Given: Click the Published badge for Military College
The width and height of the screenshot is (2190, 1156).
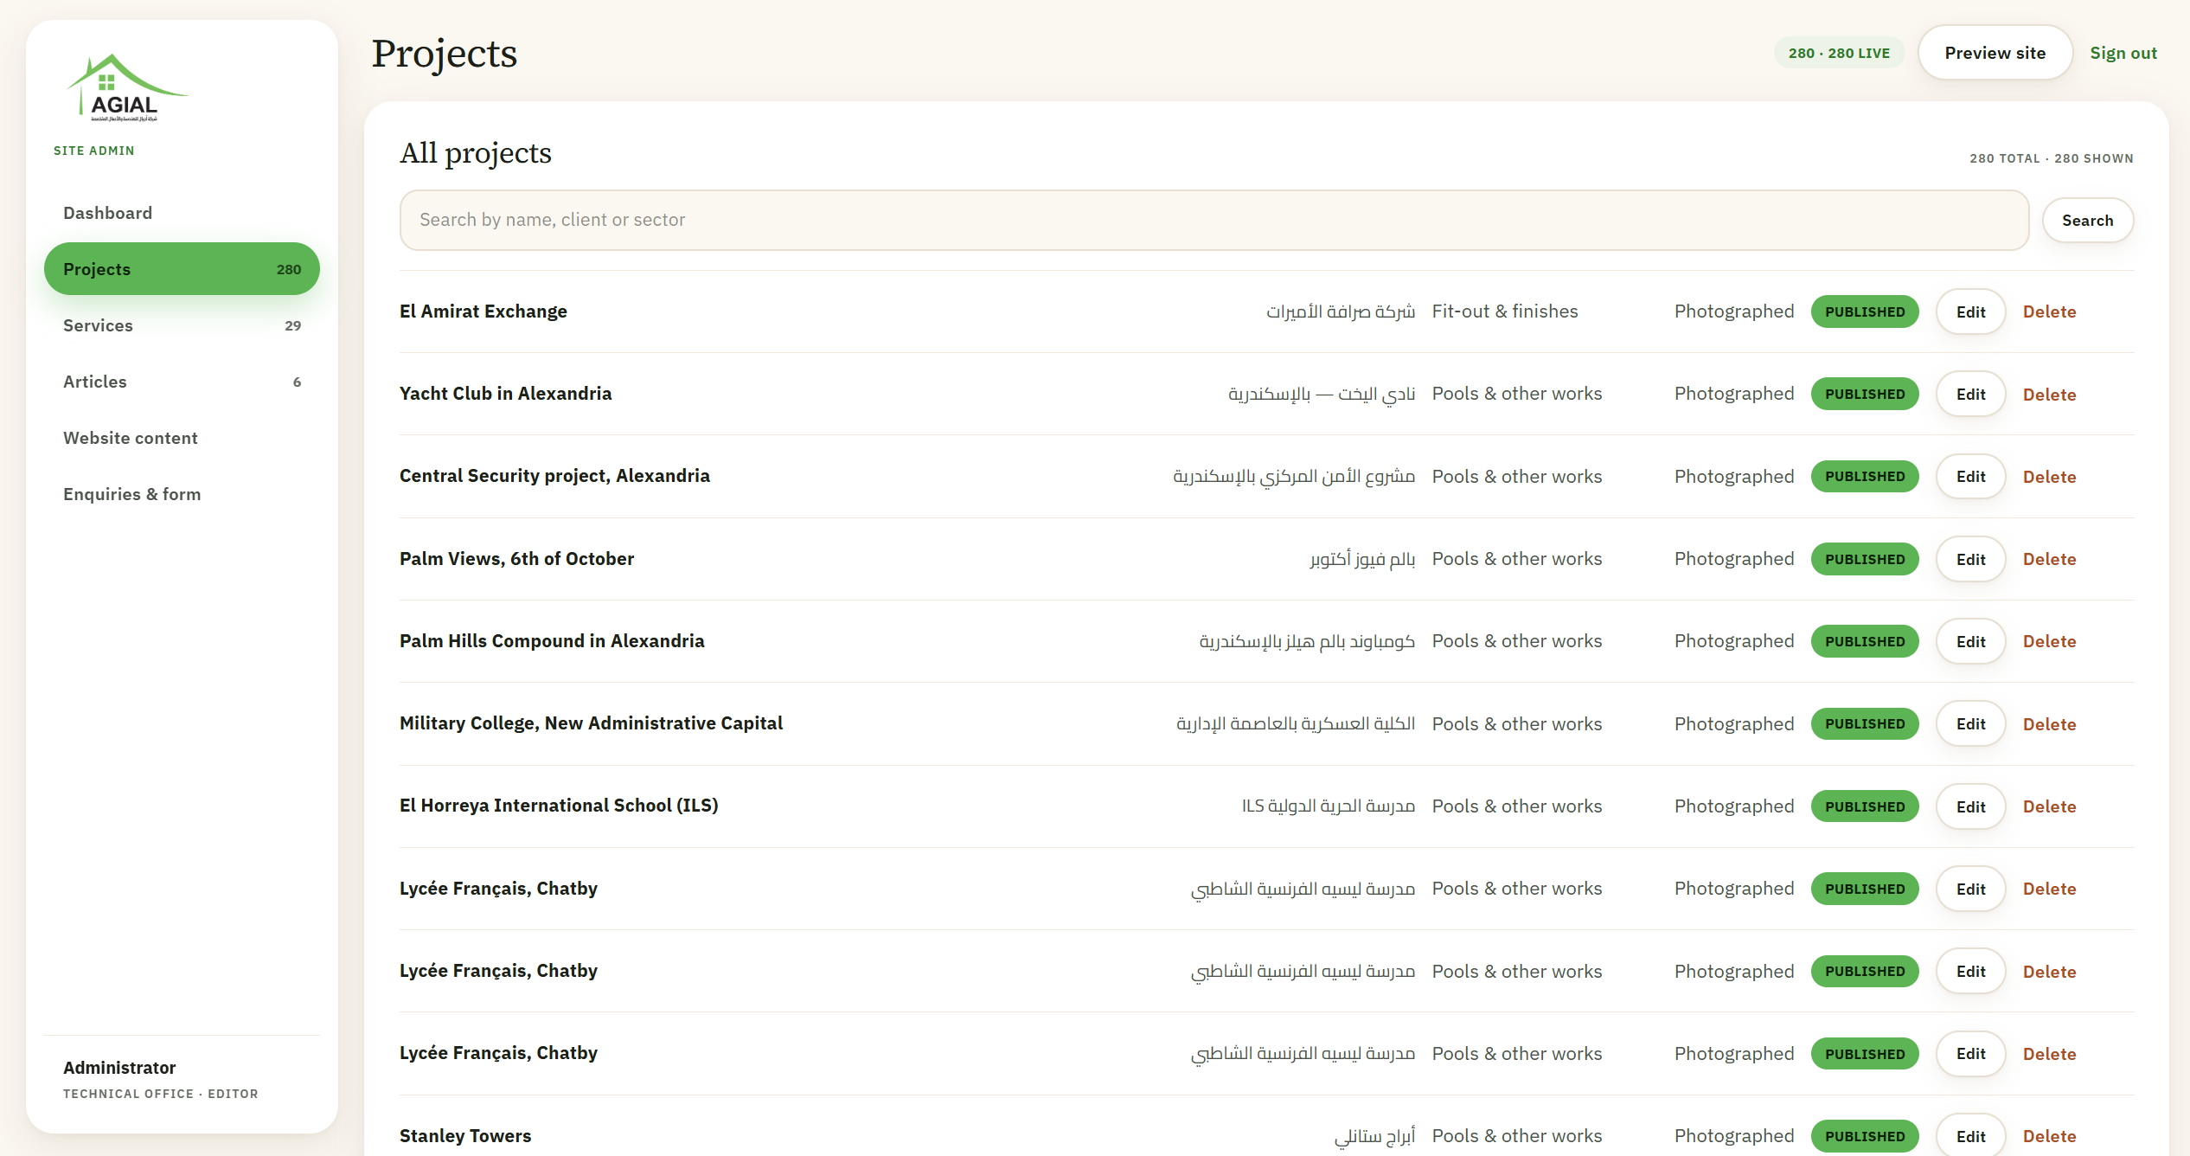Looking at the screenshot, I should (x=1865, y=723).
